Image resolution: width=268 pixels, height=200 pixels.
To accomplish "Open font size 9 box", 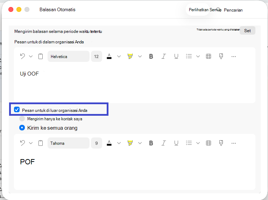I will click(97, 143).
